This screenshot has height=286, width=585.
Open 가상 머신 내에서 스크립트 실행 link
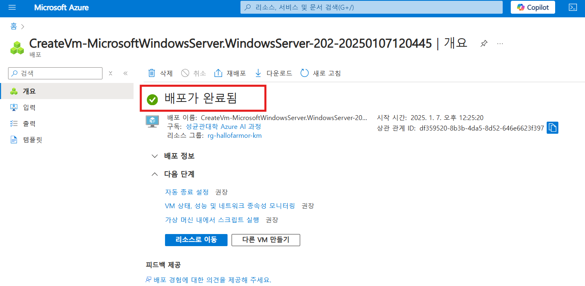pos(212,220)
